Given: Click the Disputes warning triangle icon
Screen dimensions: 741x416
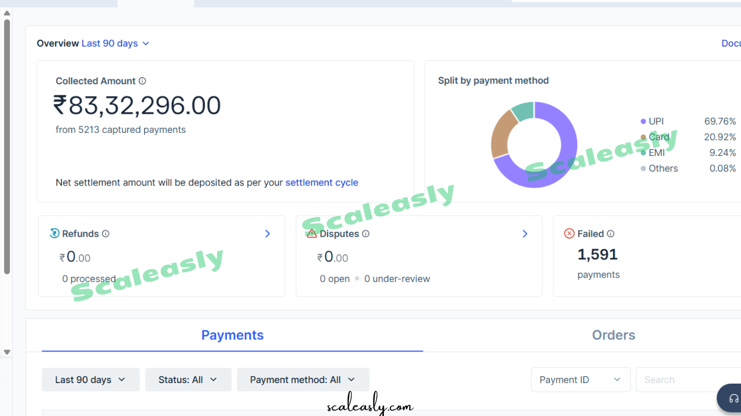Looking at the screenshot, I should point(311,233).
